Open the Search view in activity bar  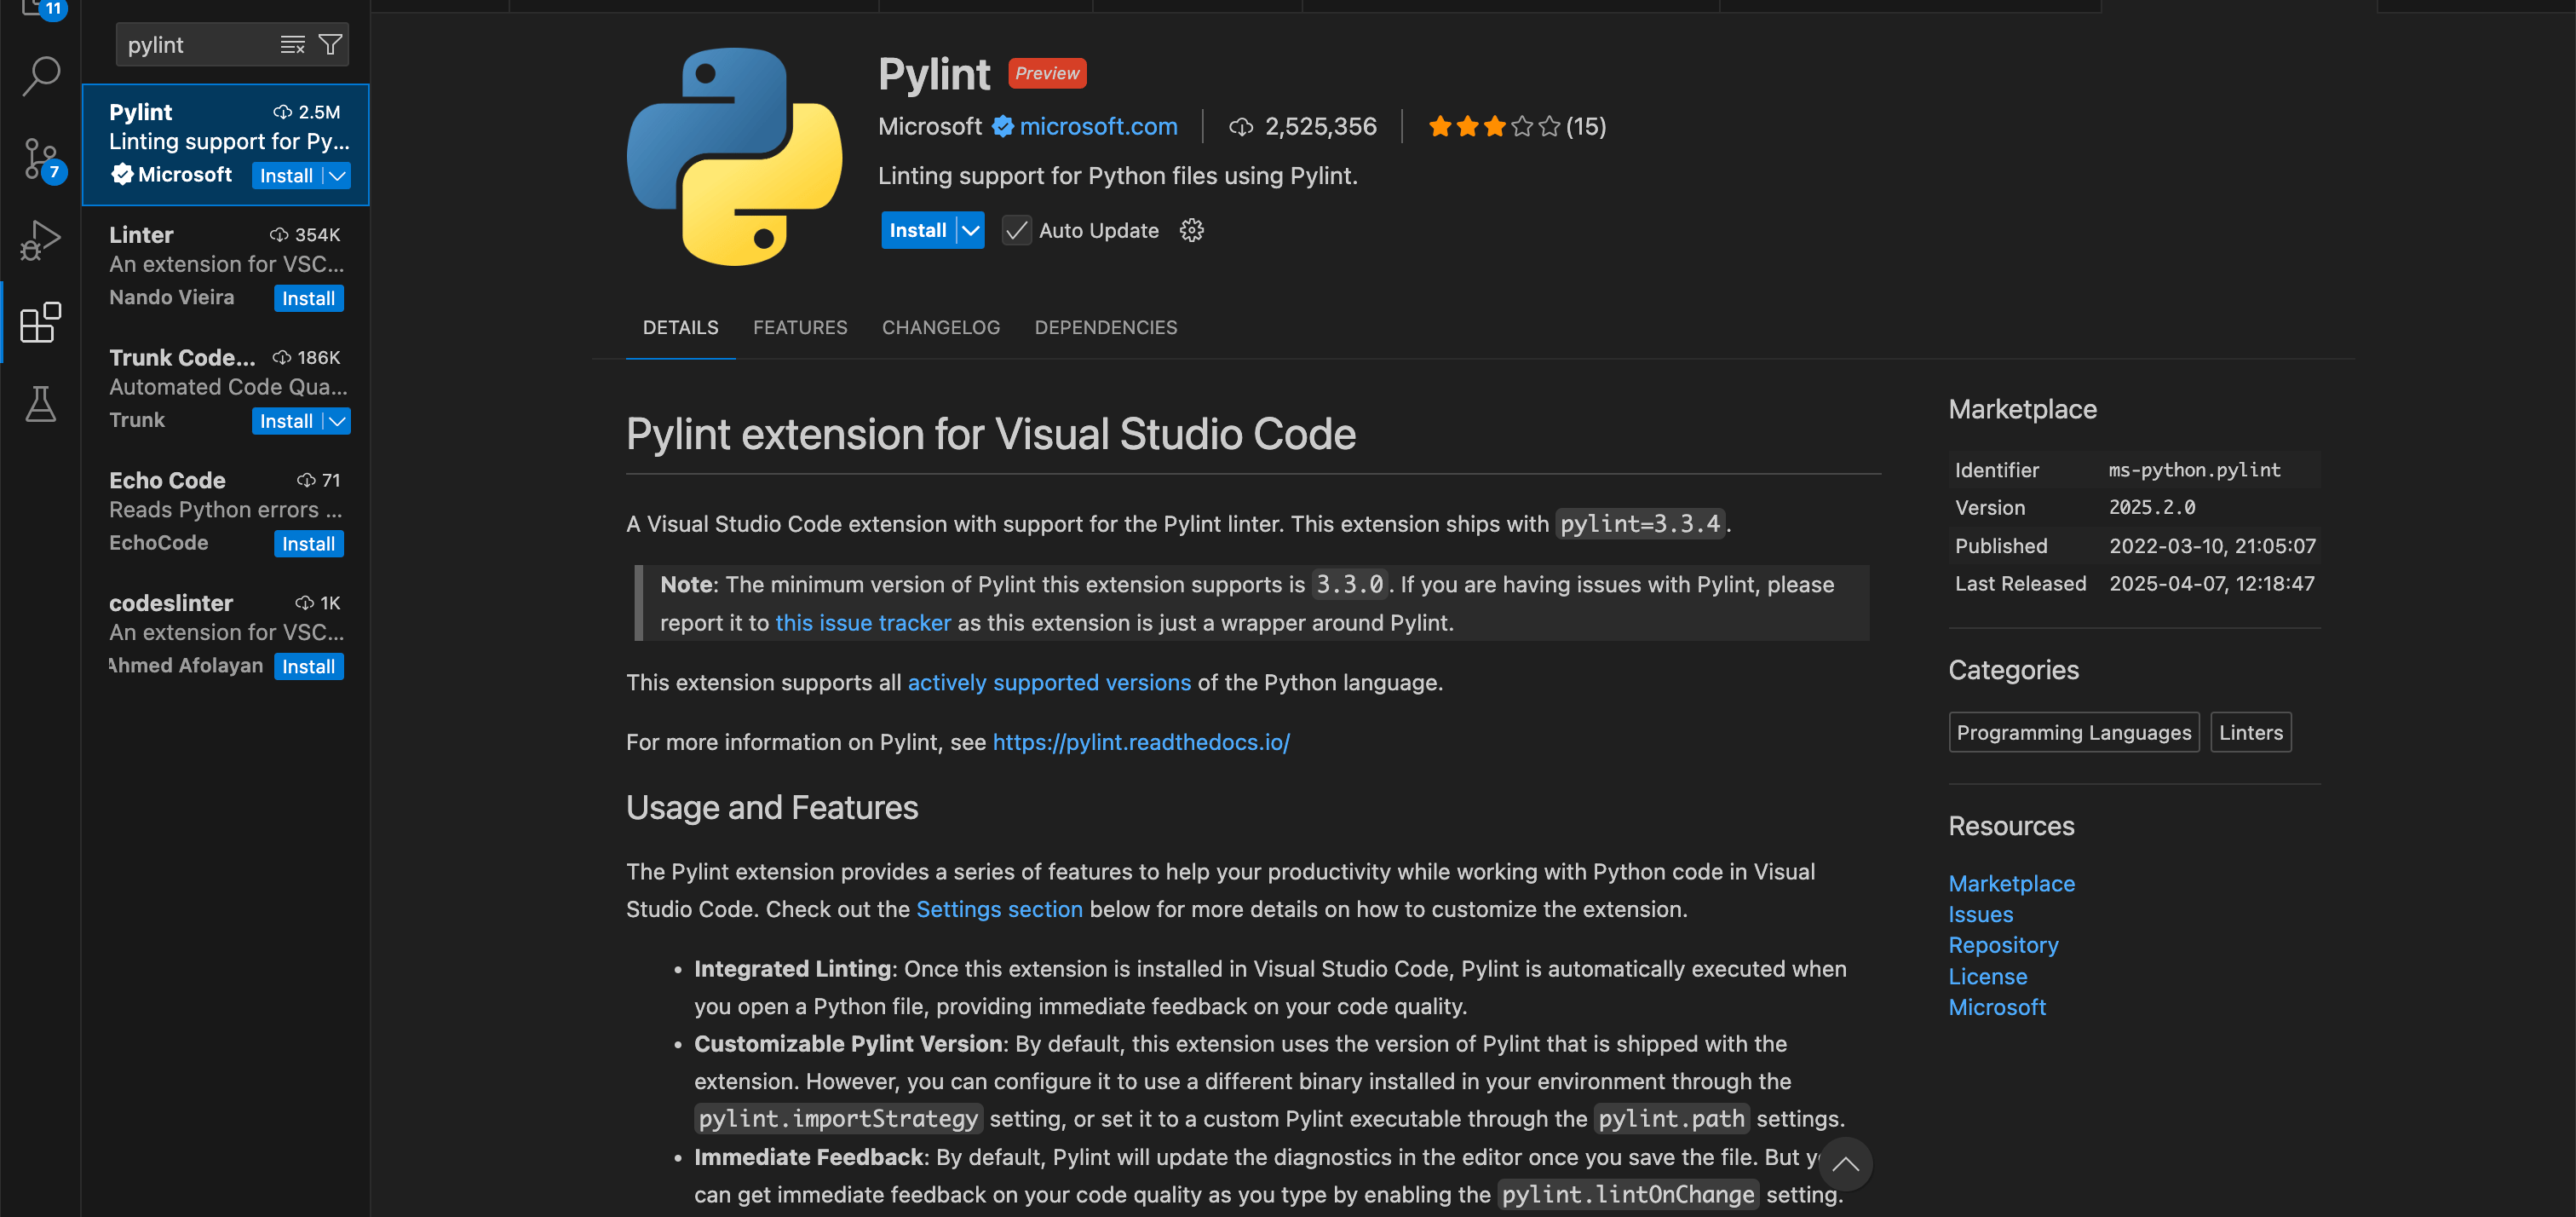(x=41, y=76)
